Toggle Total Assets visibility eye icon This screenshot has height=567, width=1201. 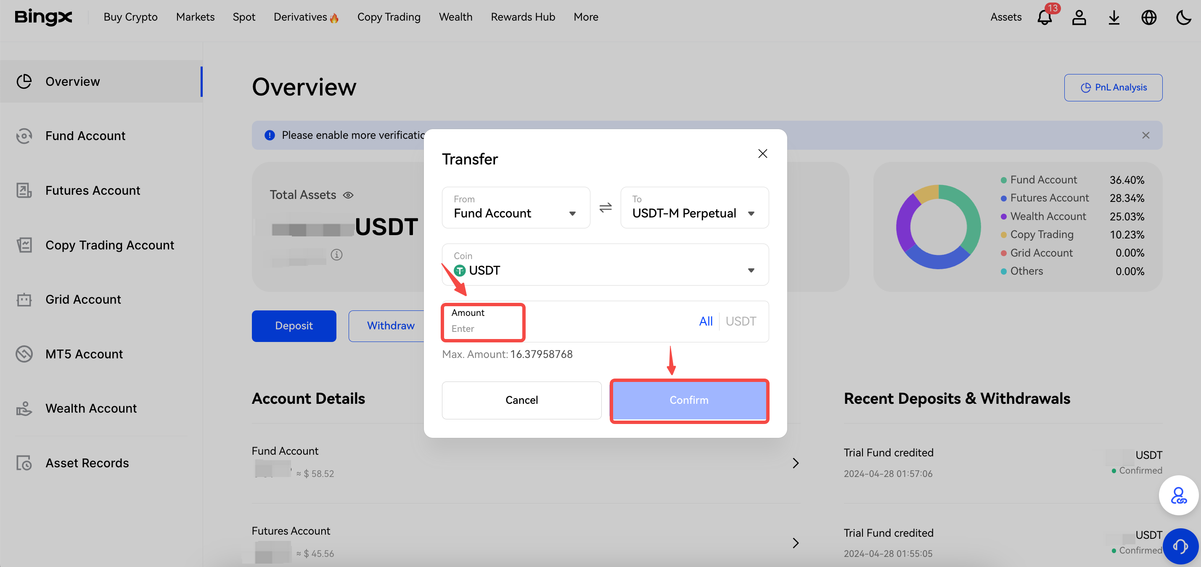coord(348,195)
